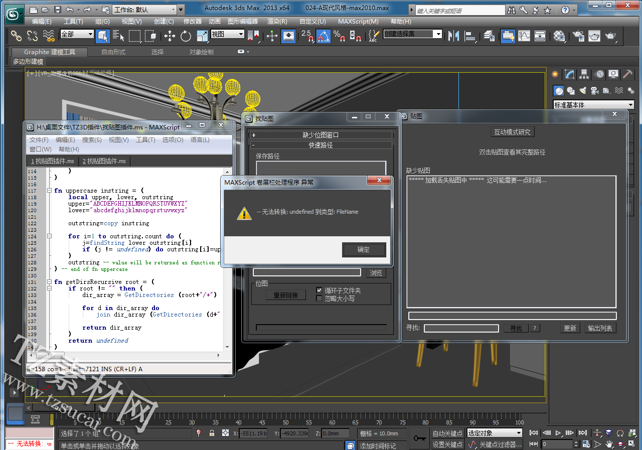
Task: Select the Shapes create category icon
Action: pos(571,91)
